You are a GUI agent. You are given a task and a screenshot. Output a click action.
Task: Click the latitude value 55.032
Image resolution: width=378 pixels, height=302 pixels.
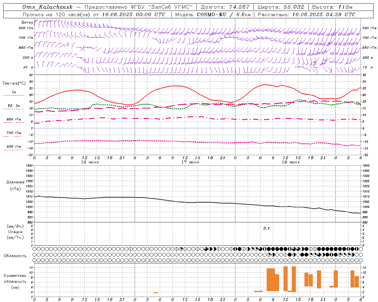coord(294,7)
